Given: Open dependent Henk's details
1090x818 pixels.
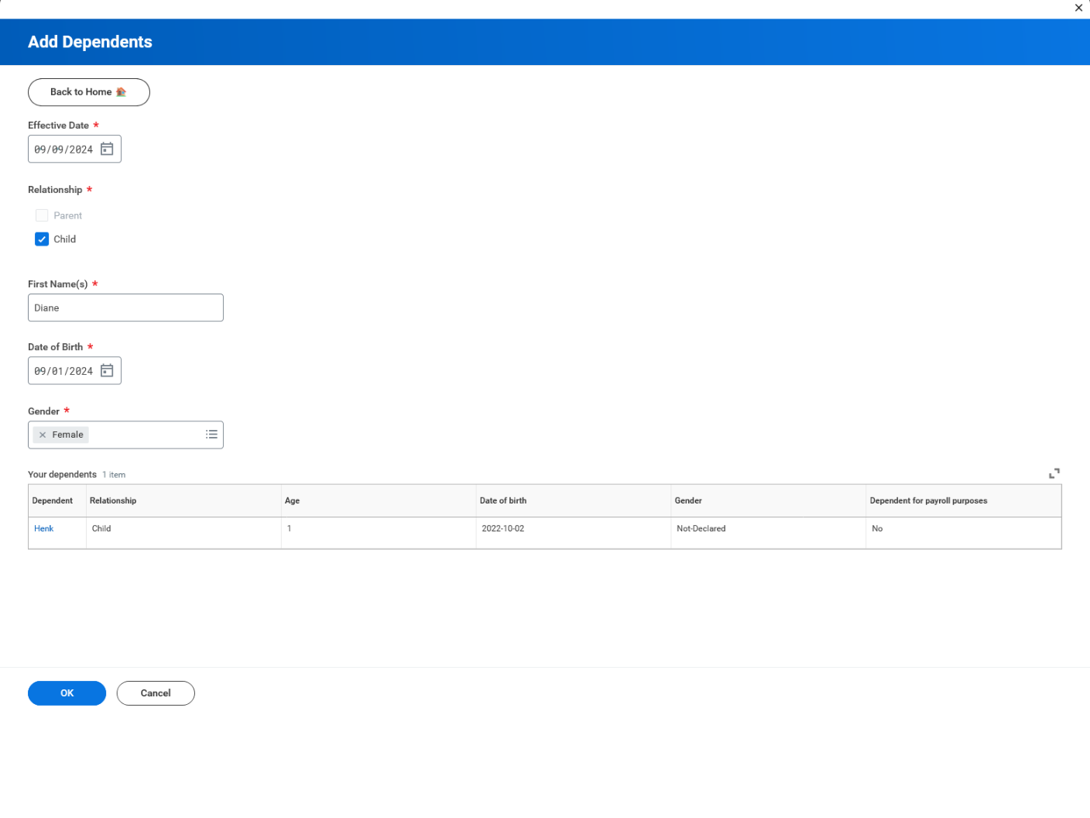Looking at the screenshot, I should 43,528.
